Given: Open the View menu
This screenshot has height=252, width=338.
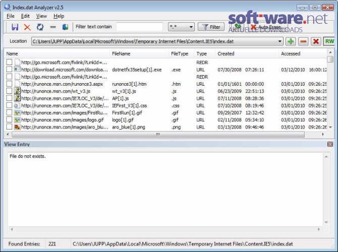Looking at the screenshot, I should pyautogui.click(x=41, y=16).
